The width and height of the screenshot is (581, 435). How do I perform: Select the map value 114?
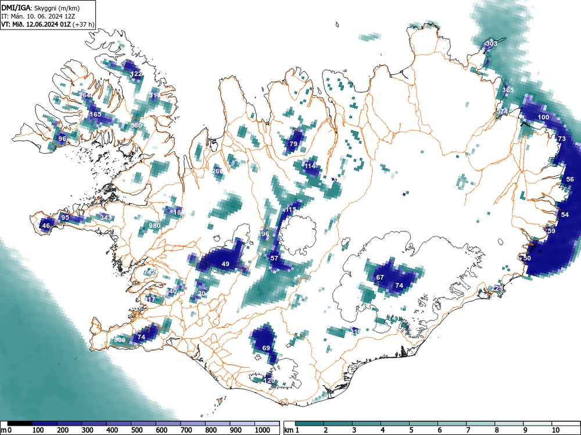[x=310, y=166]
